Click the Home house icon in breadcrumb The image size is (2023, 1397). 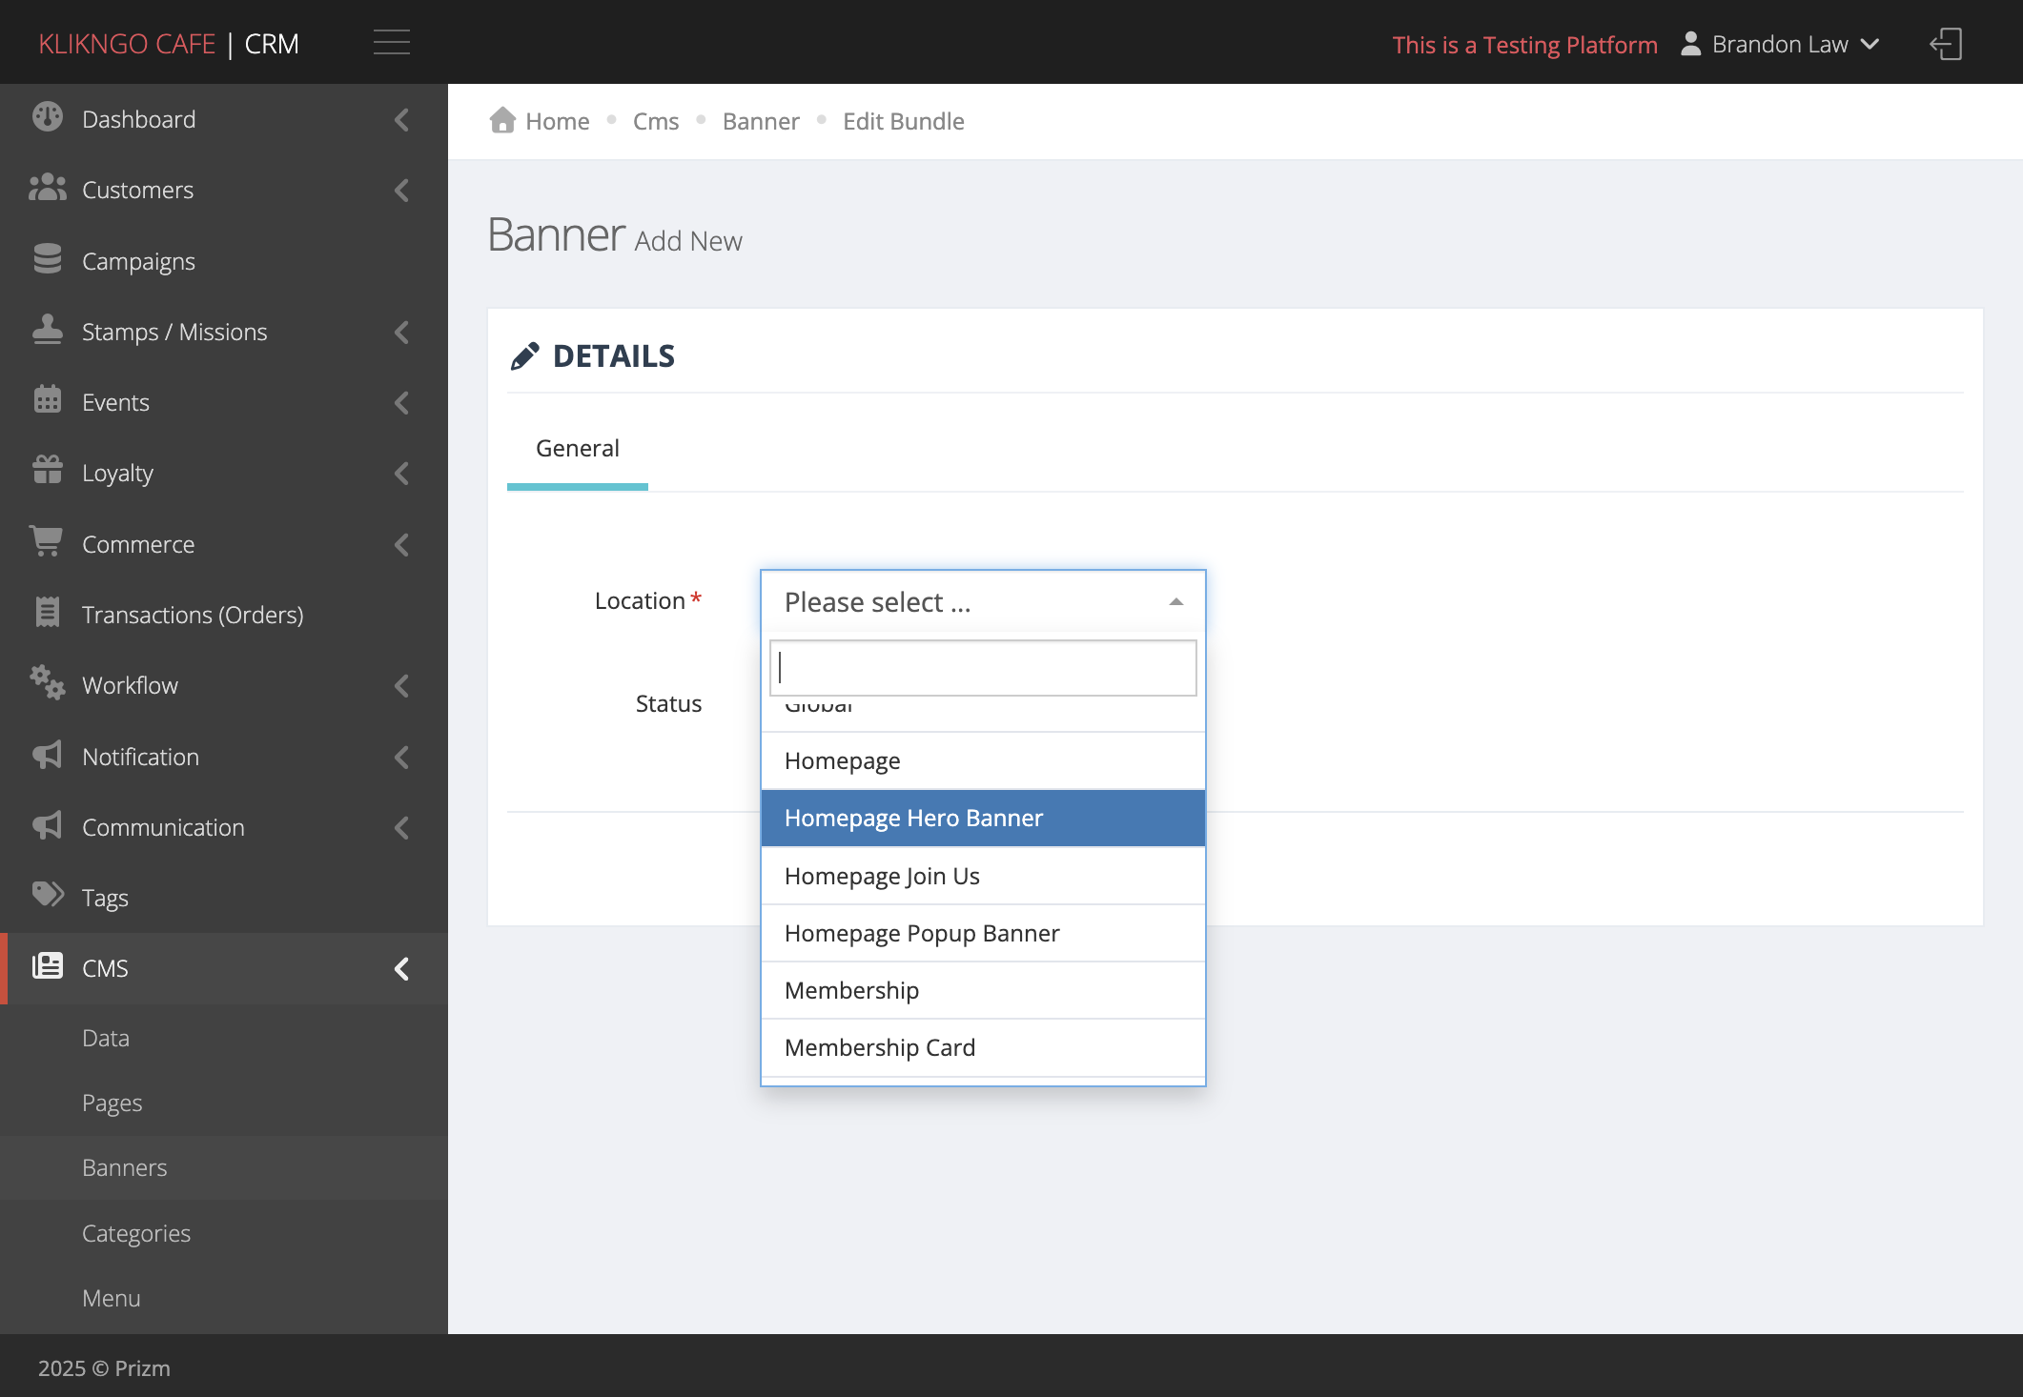pyautogui.click(x=502, y=120)
